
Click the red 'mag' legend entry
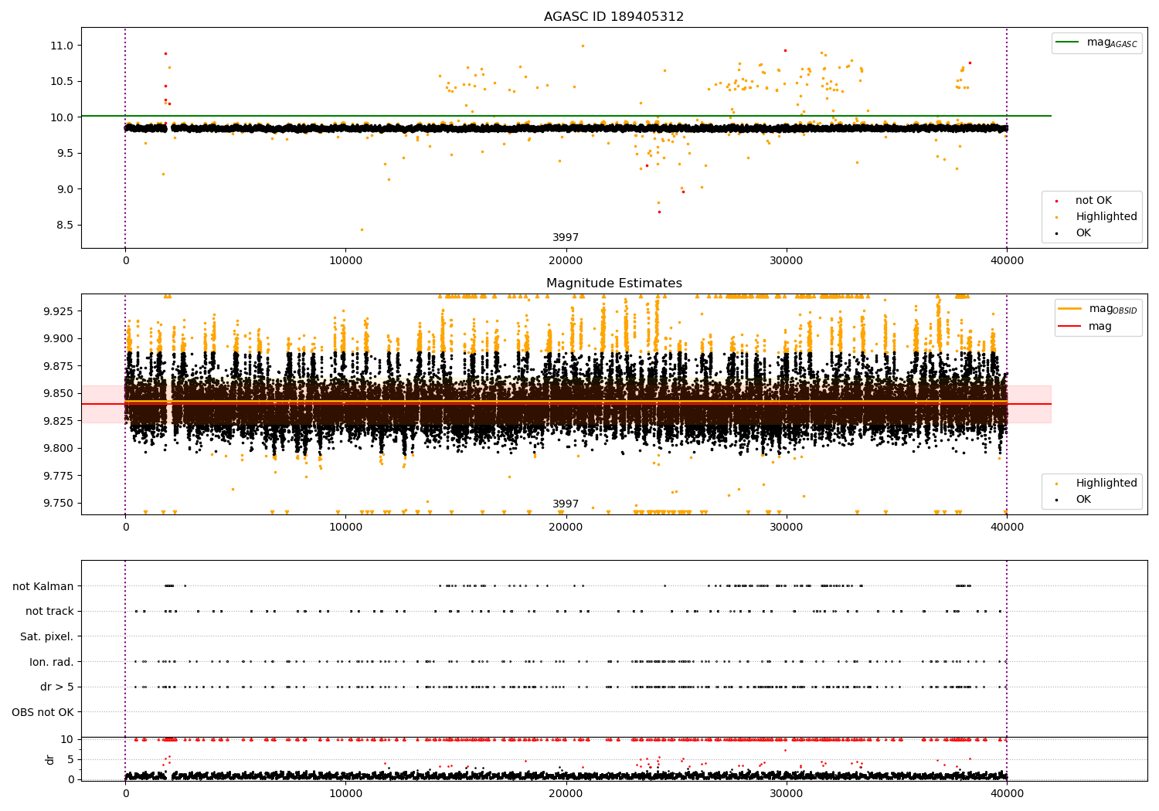coord(1100,326)
